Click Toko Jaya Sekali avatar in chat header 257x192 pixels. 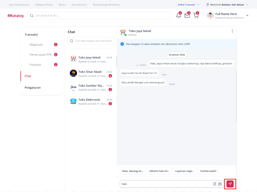[123, 32]
